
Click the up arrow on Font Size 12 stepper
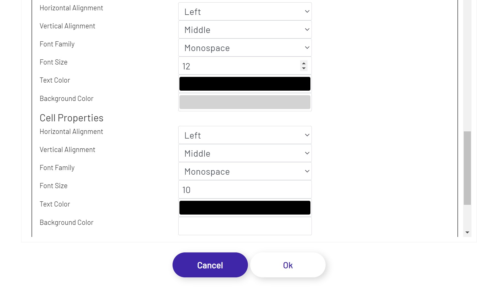304,64
